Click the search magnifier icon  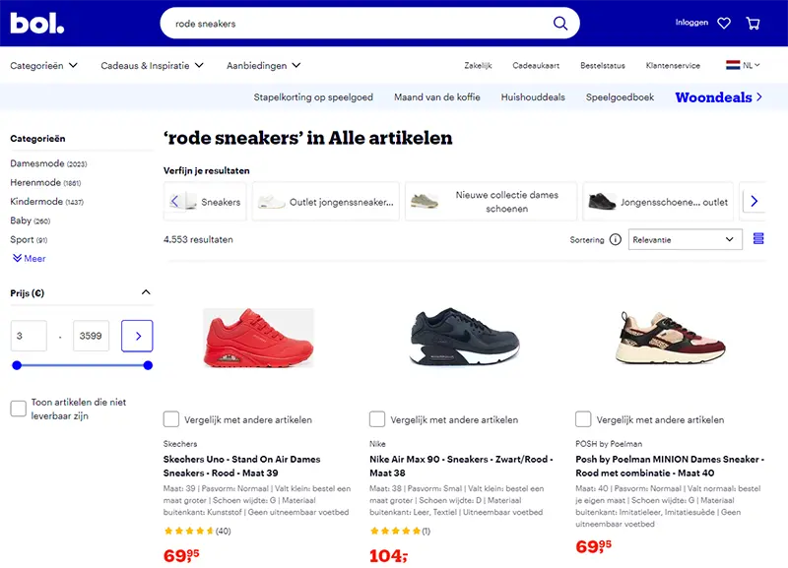coord(560,23)
